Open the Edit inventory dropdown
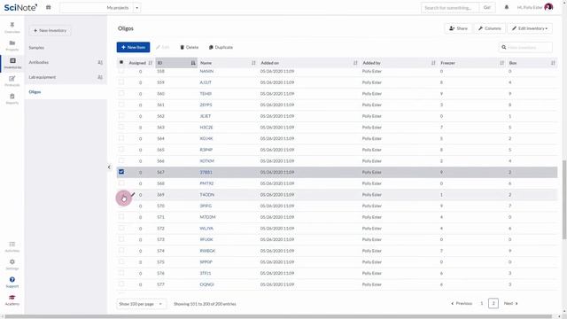567x319 pixels. tap(530, 28)
